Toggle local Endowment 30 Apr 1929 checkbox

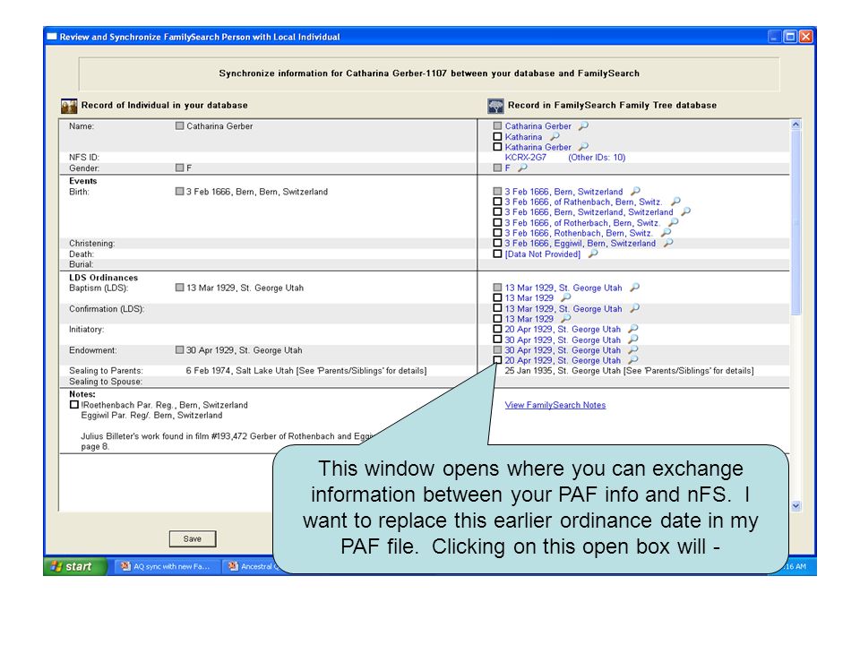coord(179,350)
